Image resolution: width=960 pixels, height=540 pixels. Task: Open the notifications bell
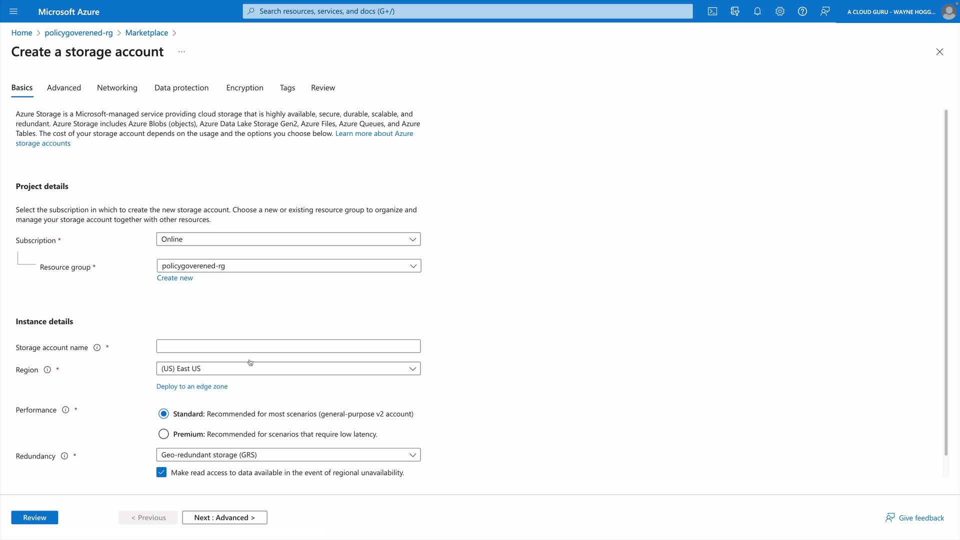[x=757, y=11]
